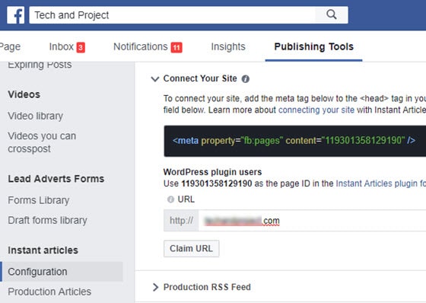Open Production Articles in sidebar
The image size is (426, 303).
point(49,292)
